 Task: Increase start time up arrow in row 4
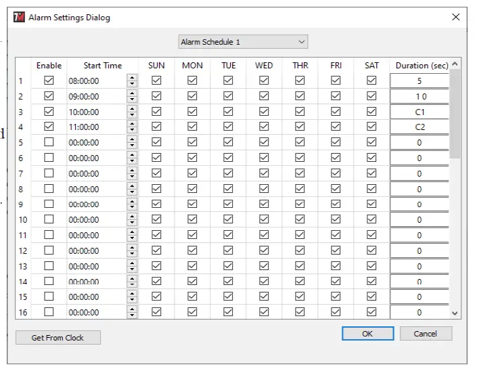pos(132,124)
